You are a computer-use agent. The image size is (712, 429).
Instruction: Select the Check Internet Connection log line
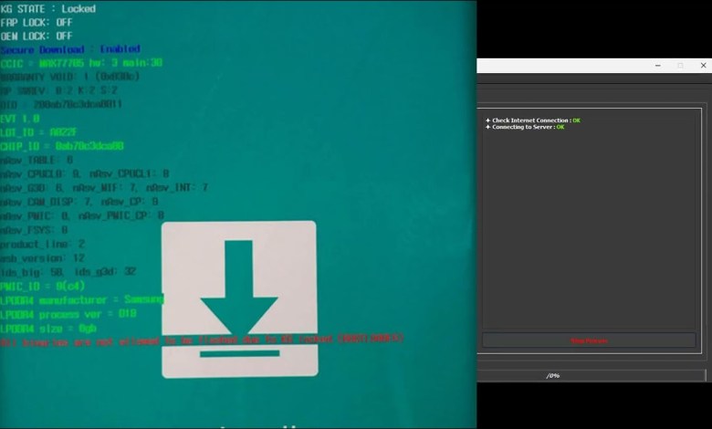(x=533, y=120)
